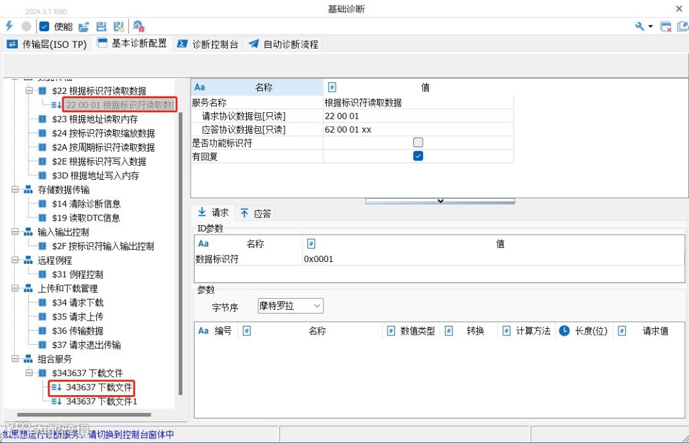Toggle the 有回复 checkbox
689x443 pixels.
click(418, 156)
